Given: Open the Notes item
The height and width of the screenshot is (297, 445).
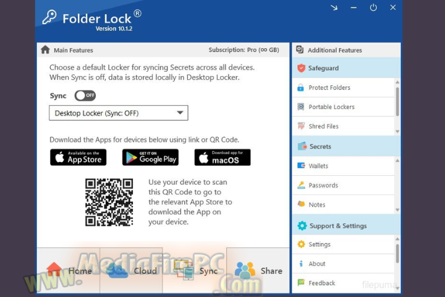Looking at the screenshot, I should [344, 205].
